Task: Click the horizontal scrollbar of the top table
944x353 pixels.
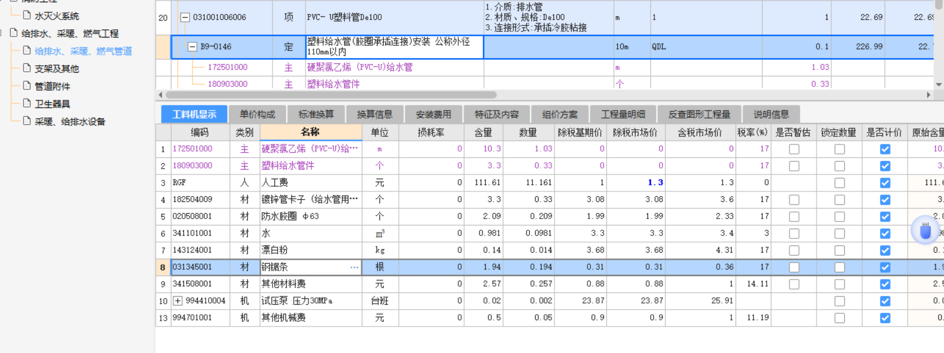Action: pyautogui.click(x=331, y=95)
